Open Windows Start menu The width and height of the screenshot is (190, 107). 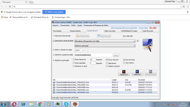3,104
